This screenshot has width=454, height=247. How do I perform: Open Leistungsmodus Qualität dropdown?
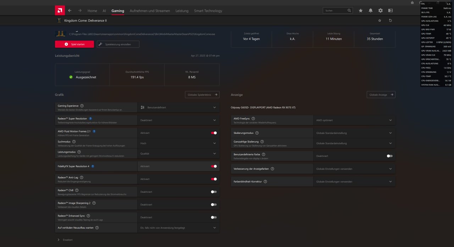tap(178, 154)
